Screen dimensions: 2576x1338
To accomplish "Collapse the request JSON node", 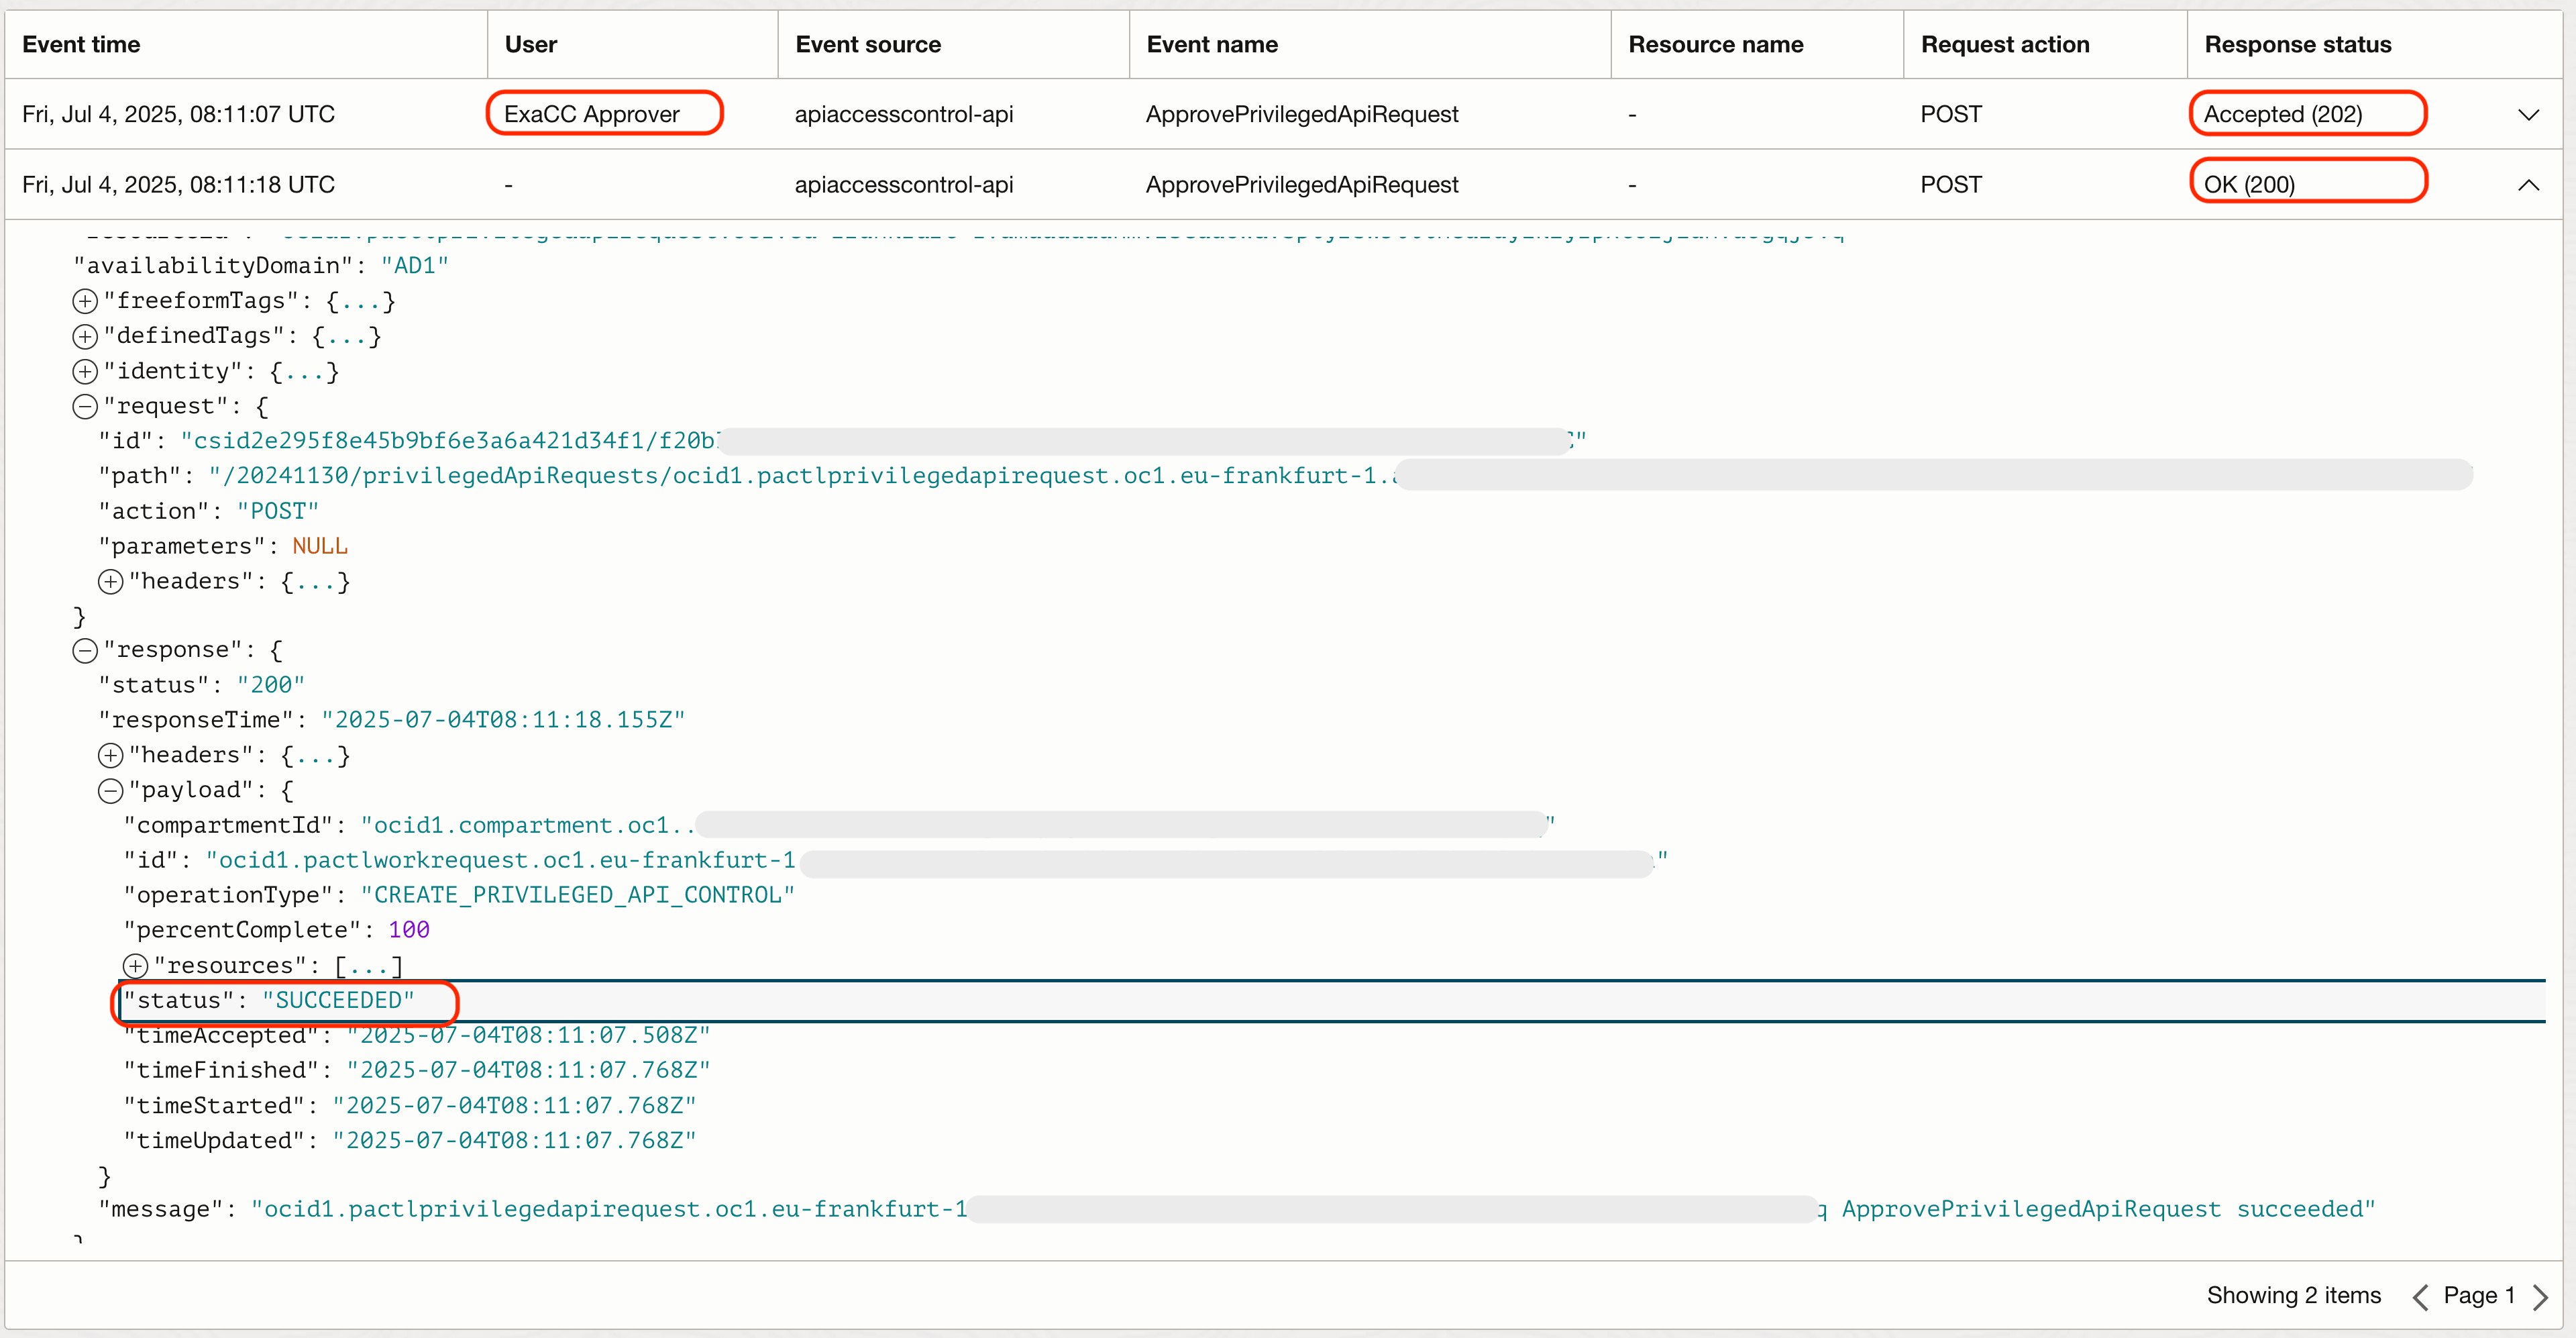I will (85, 407).
